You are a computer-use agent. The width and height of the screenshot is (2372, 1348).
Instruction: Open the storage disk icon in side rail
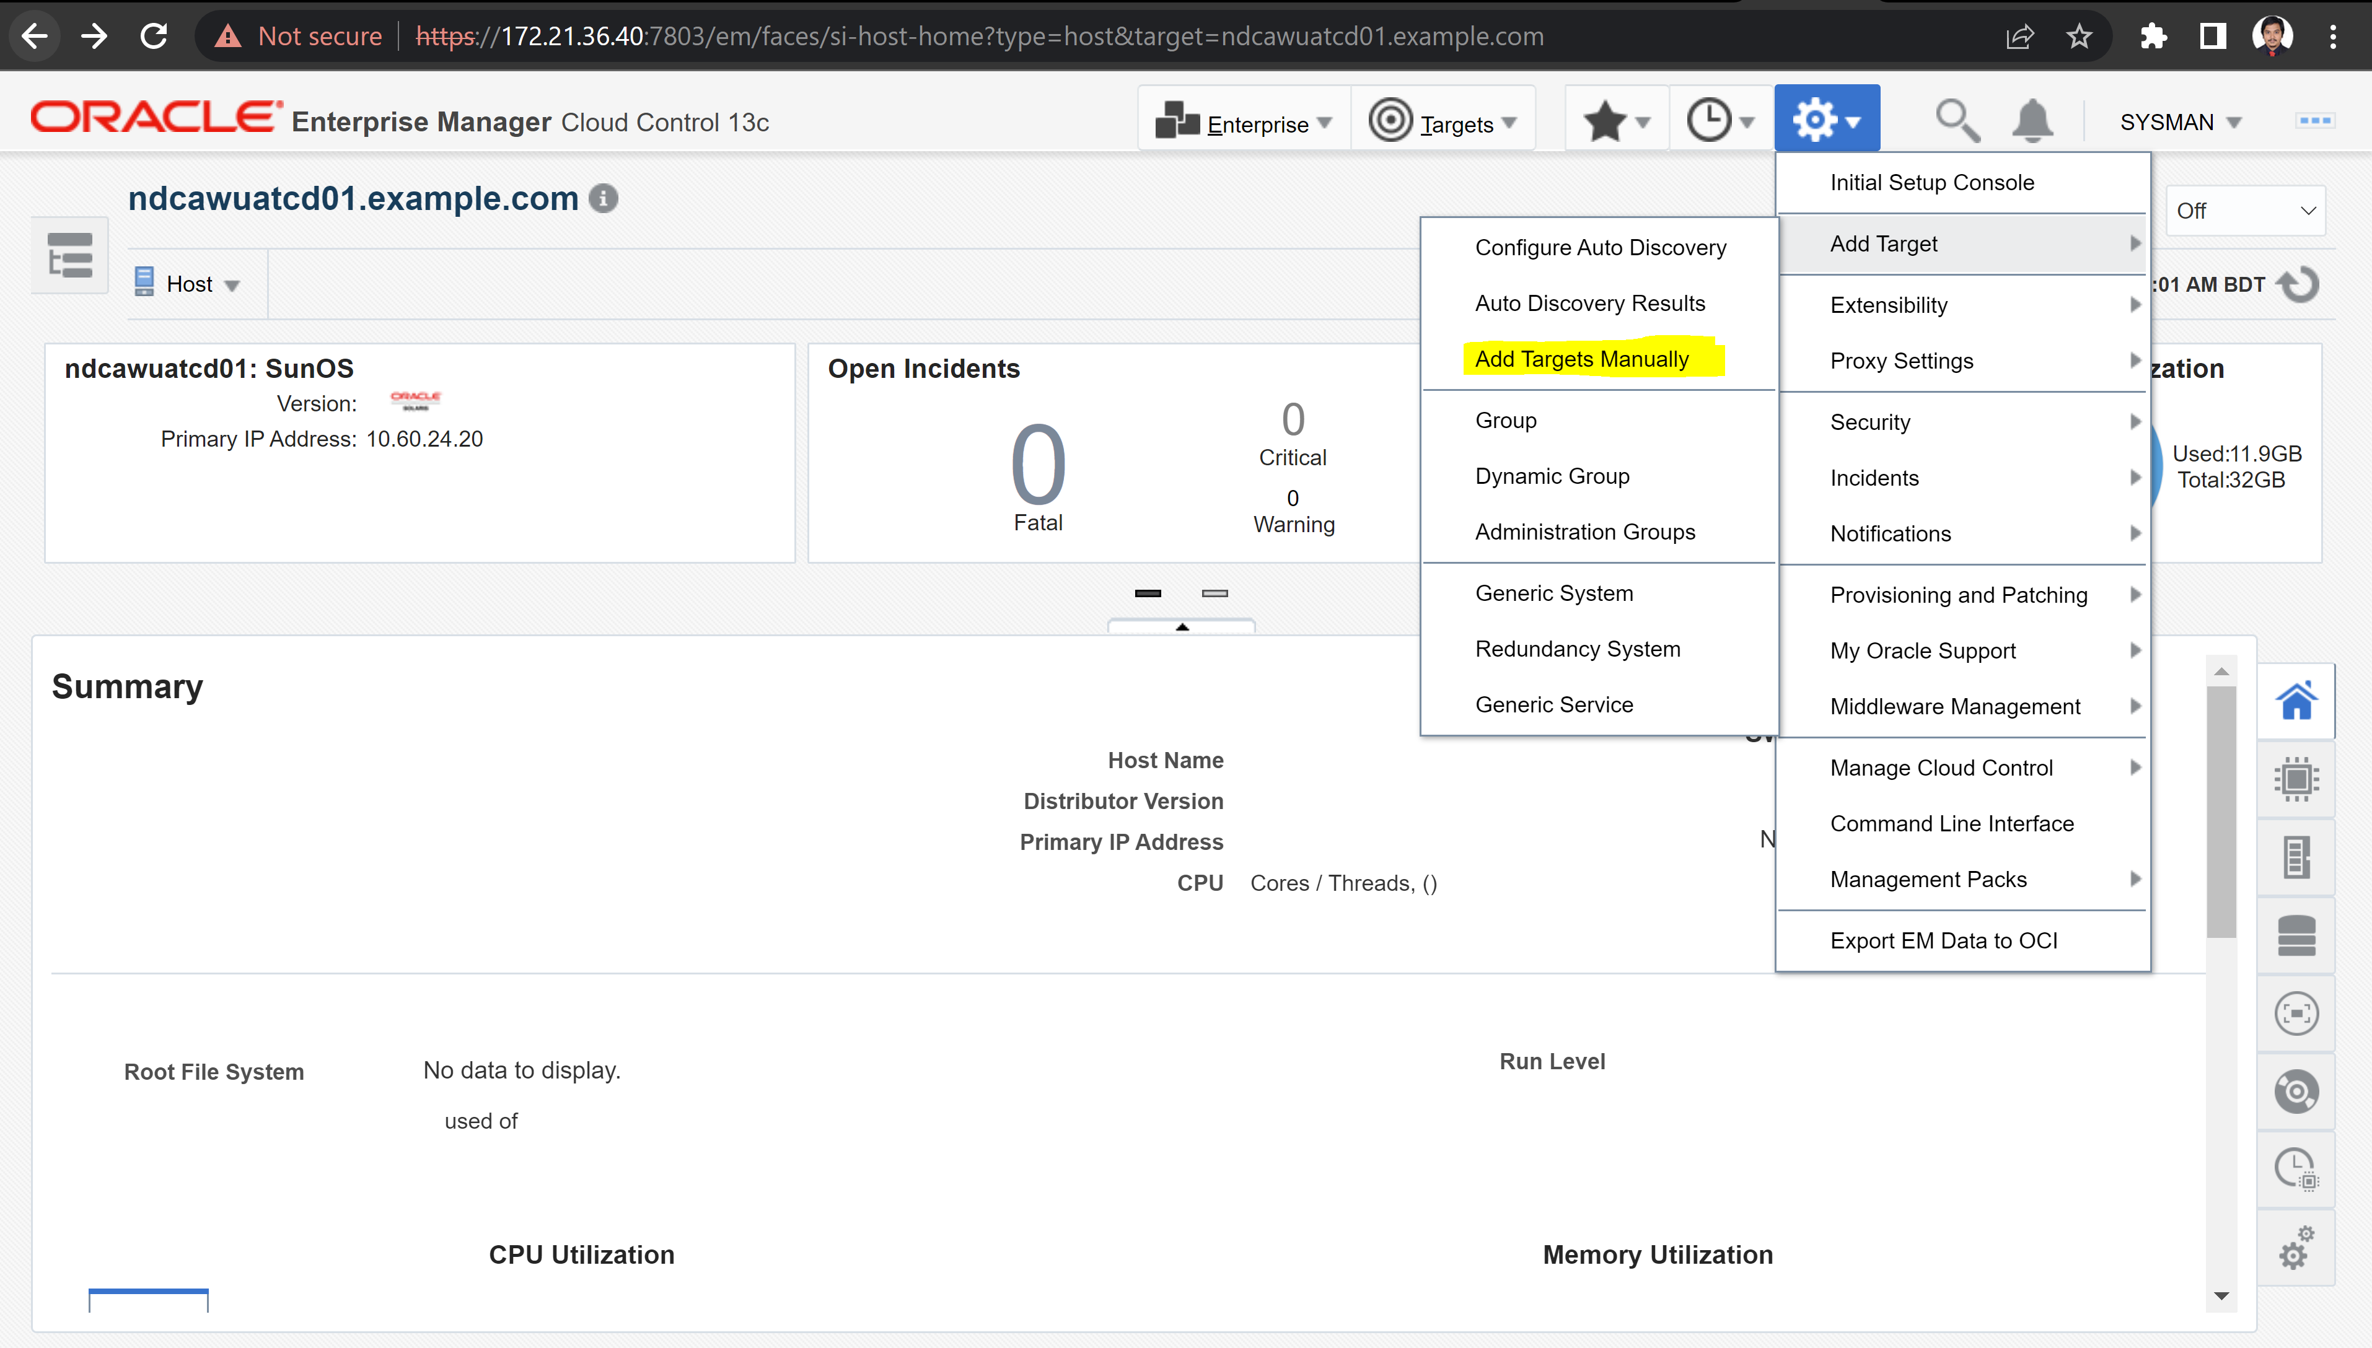pos(2296,935)
